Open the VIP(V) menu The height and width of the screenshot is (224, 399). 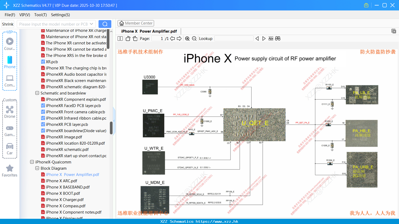(25, 15)
